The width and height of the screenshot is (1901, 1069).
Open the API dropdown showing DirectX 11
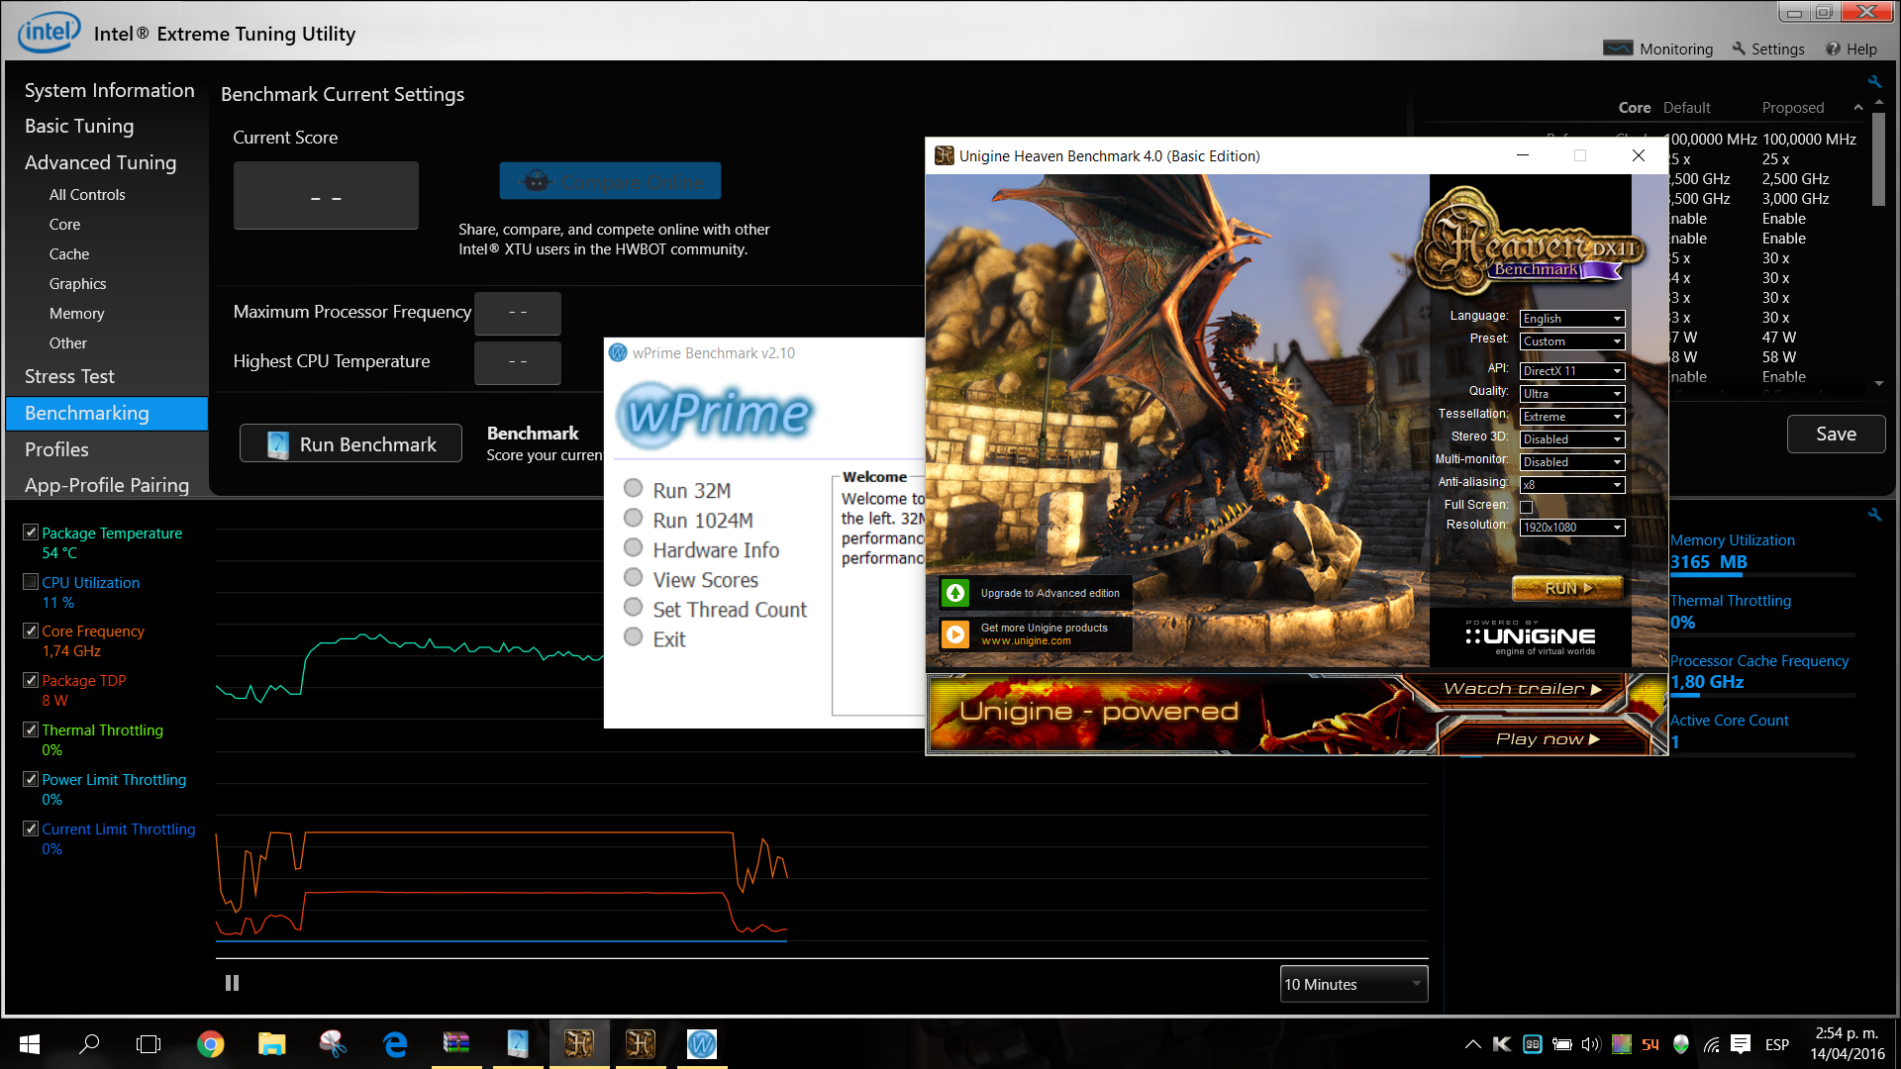[x=1572, y=371]
